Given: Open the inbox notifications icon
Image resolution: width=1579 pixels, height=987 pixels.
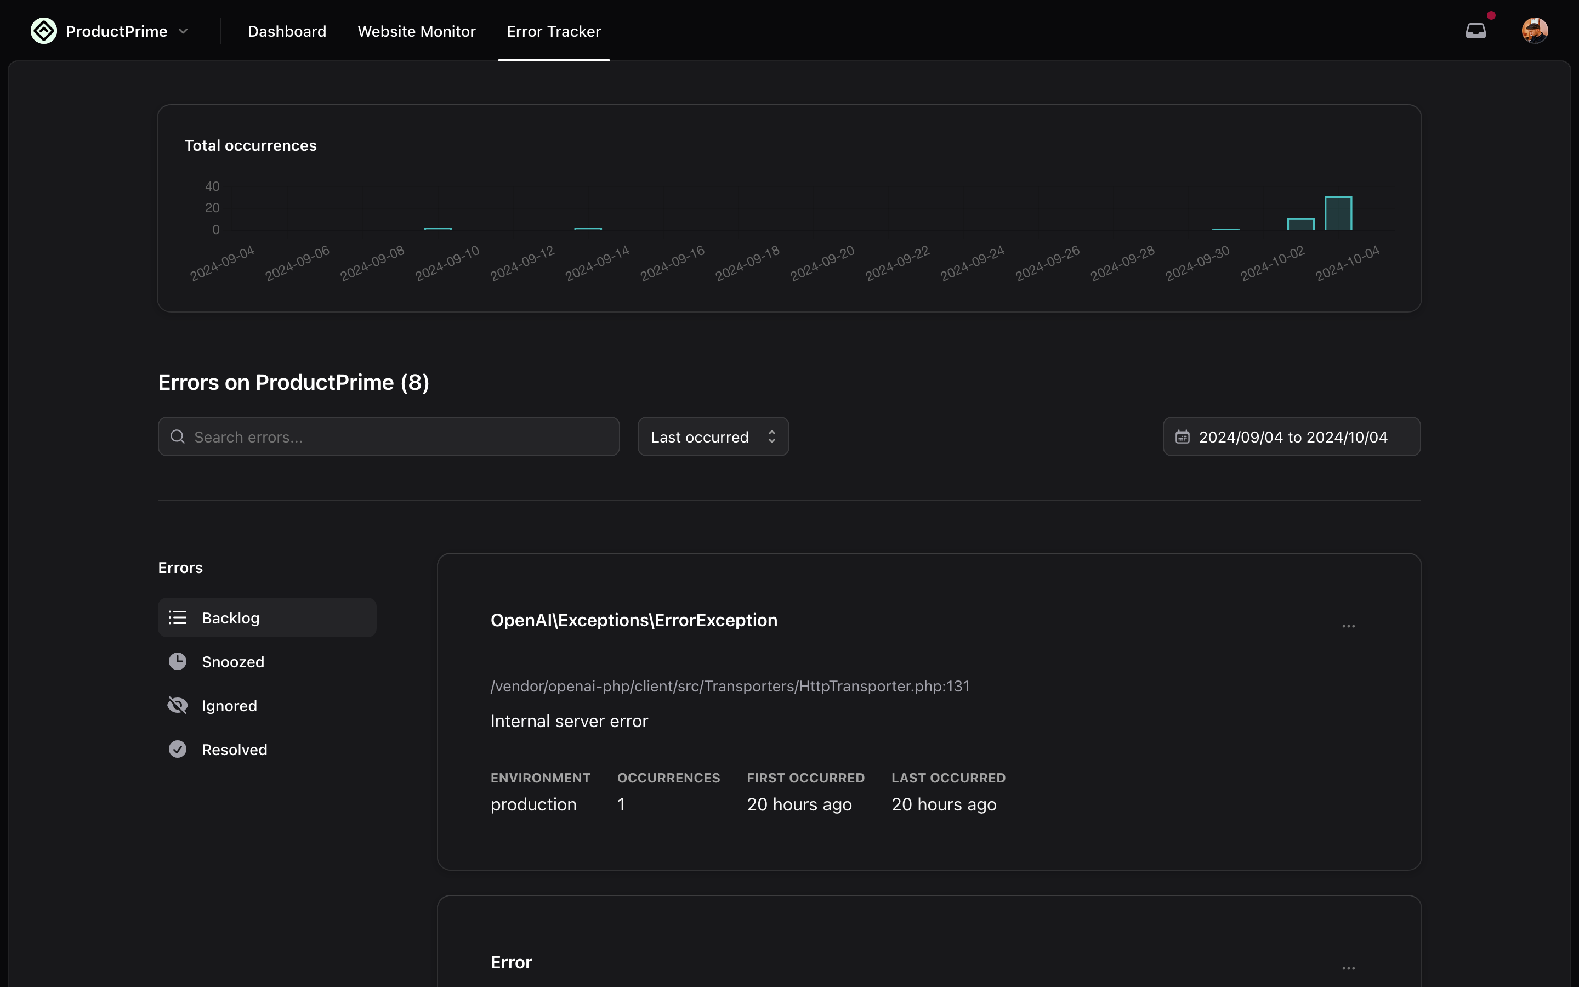Looking at the screenshot, I should 1475,31.
